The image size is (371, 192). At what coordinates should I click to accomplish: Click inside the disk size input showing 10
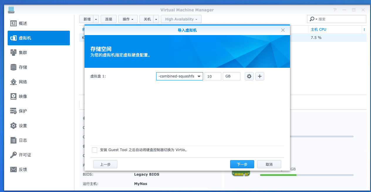point(213,76)
